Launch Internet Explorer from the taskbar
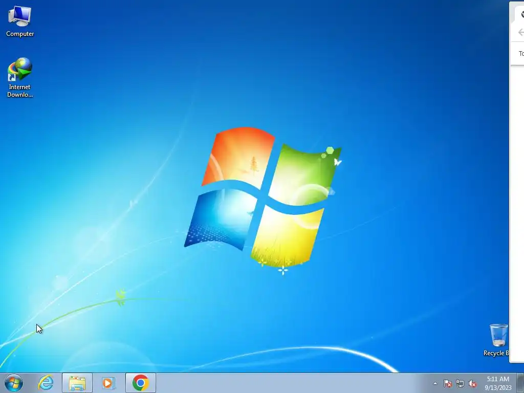The height and width of the screenshot is (393, 524). [x=46, y=383]
